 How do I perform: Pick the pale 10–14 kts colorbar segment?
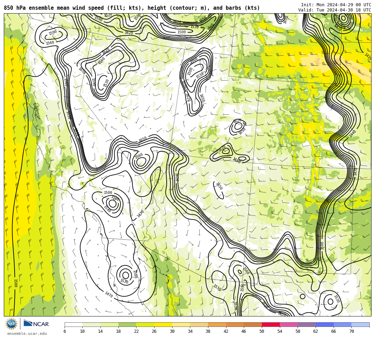91,324
